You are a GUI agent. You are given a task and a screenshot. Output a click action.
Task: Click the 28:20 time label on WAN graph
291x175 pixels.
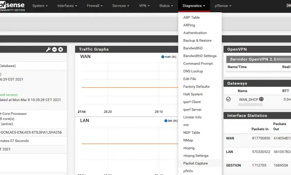[108, 112]
